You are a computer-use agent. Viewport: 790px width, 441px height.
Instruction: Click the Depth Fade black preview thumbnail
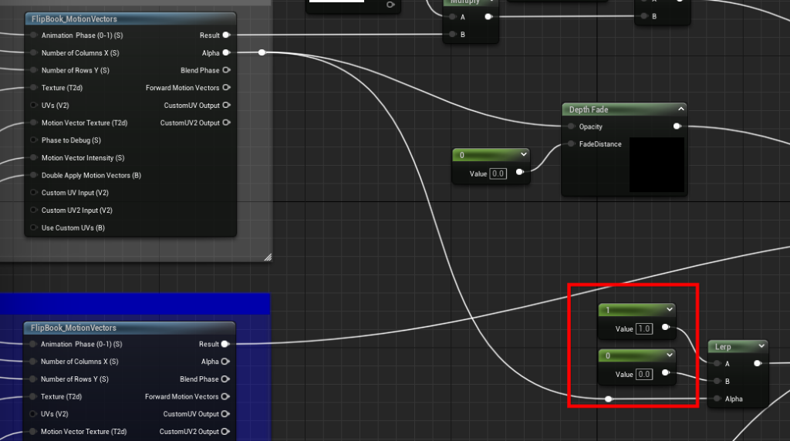pos(657,165)
